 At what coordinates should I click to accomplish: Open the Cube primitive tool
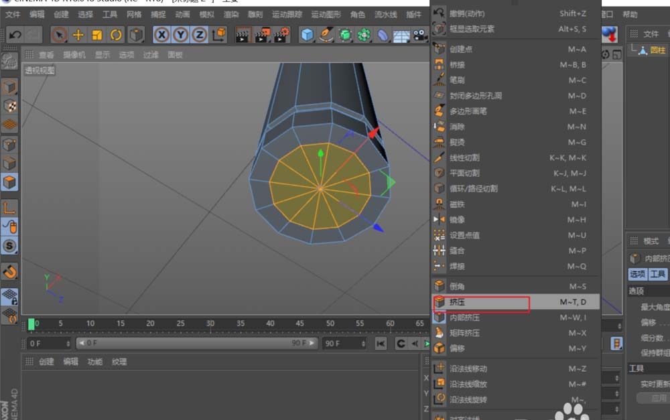pos(307,35)
